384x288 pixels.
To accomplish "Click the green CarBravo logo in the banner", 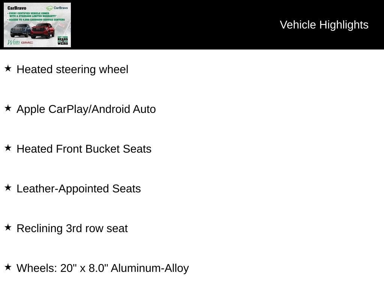I will pos(57,8).
